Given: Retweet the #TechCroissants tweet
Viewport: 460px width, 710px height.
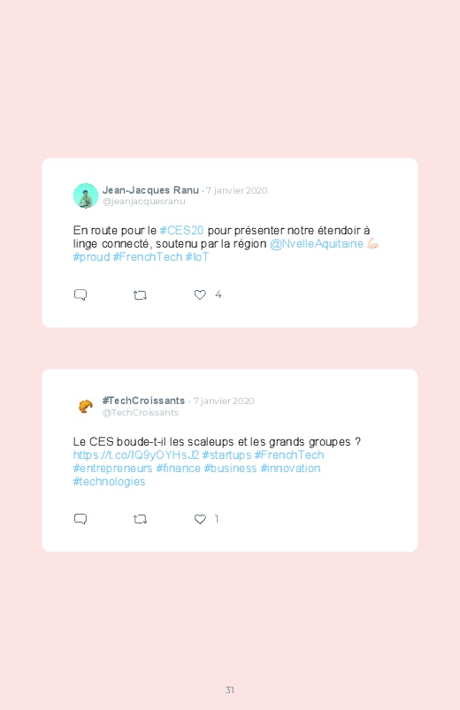Looking at the screenshot, I should 140,519.
